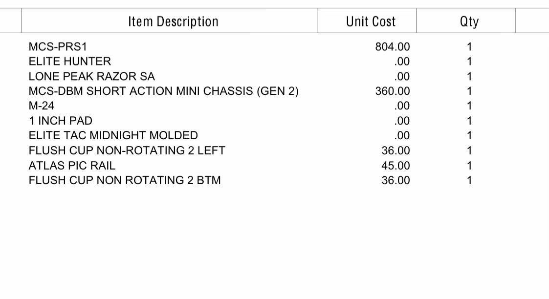Image resolution: width=549 pixels, height=299 pixels.
Task: Click the Item Description column header
Action: pyautogui.click(x=174, y=21)
